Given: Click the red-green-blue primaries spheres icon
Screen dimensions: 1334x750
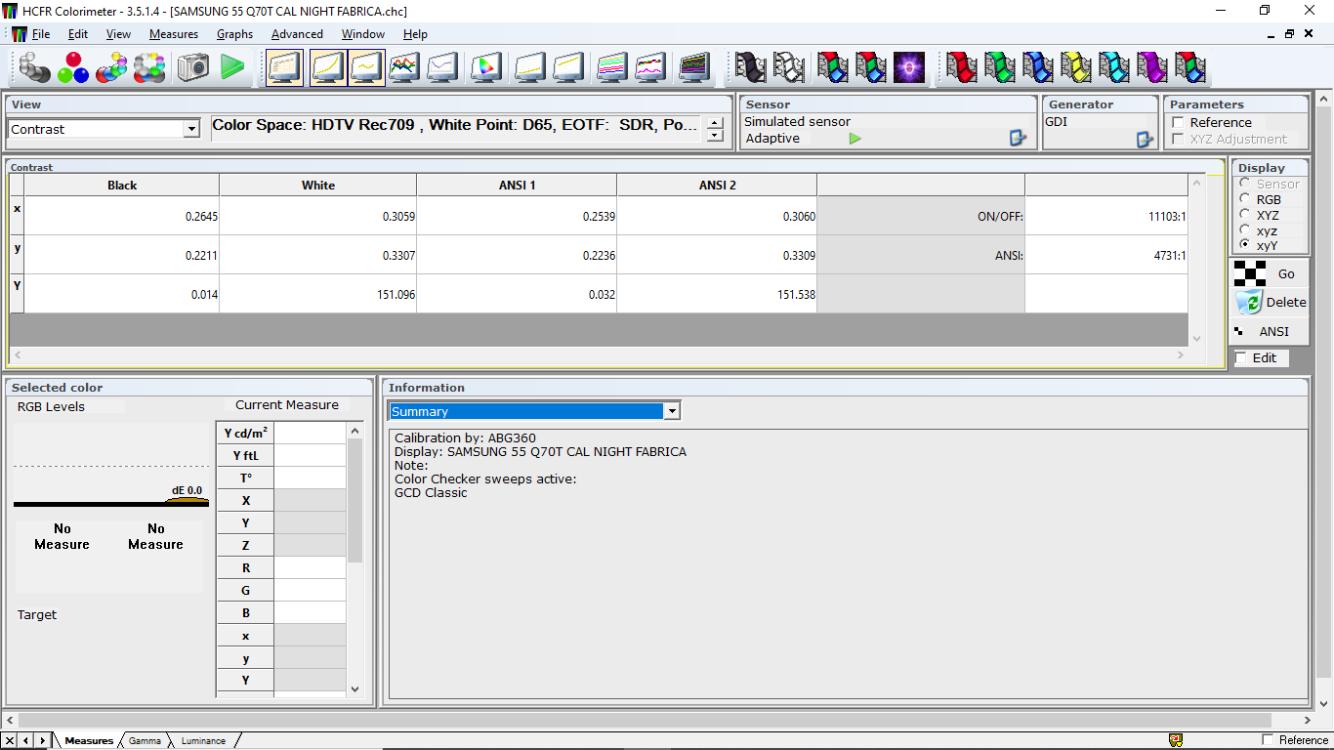Looking at the screenshot, I should [73, 67].
